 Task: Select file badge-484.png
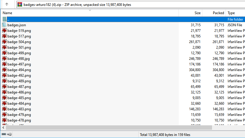click(19, 103)
